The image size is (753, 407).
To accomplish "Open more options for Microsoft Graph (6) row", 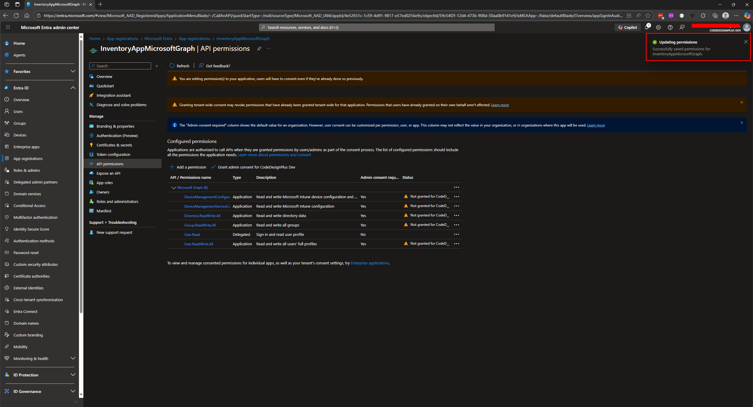I will tap(457, 187).
